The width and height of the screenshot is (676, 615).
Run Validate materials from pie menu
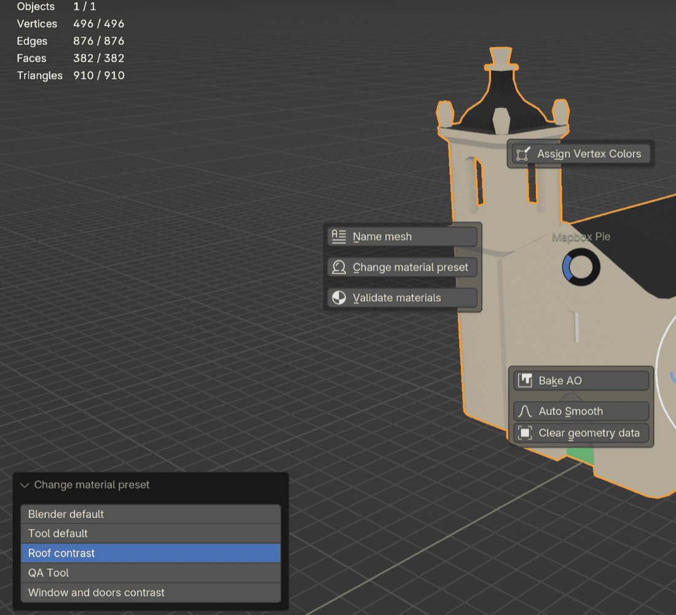(403, 298)
